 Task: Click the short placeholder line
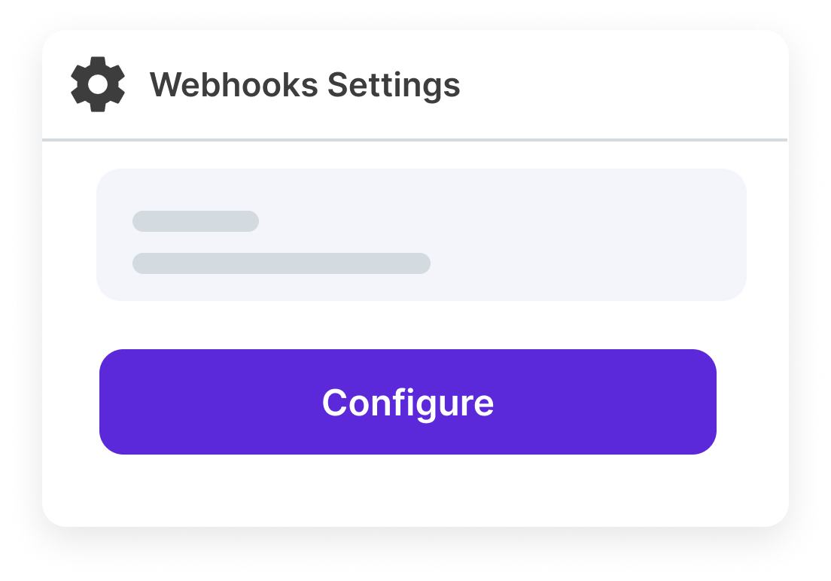pyautogui.click(x=196, y=221)
